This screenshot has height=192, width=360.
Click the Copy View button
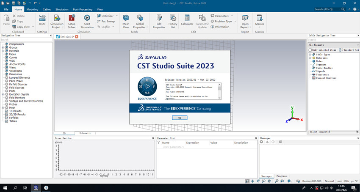tap(21, 27)
